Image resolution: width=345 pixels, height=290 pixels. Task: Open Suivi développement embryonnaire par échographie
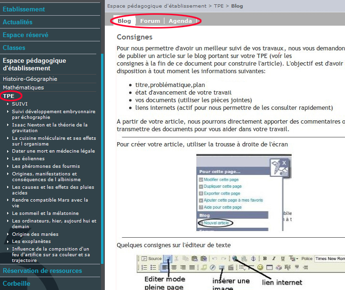(54, 115)
